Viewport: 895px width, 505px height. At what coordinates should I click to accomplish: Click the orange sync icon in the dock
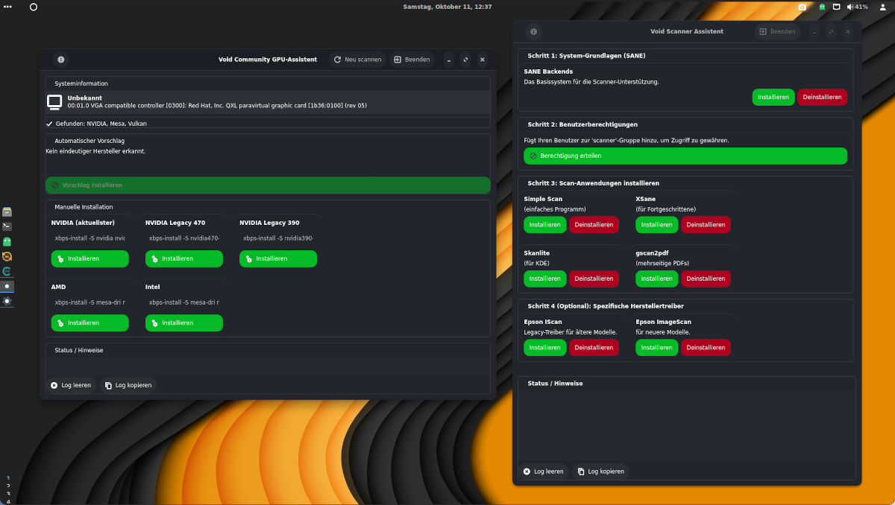coord(7,256)
